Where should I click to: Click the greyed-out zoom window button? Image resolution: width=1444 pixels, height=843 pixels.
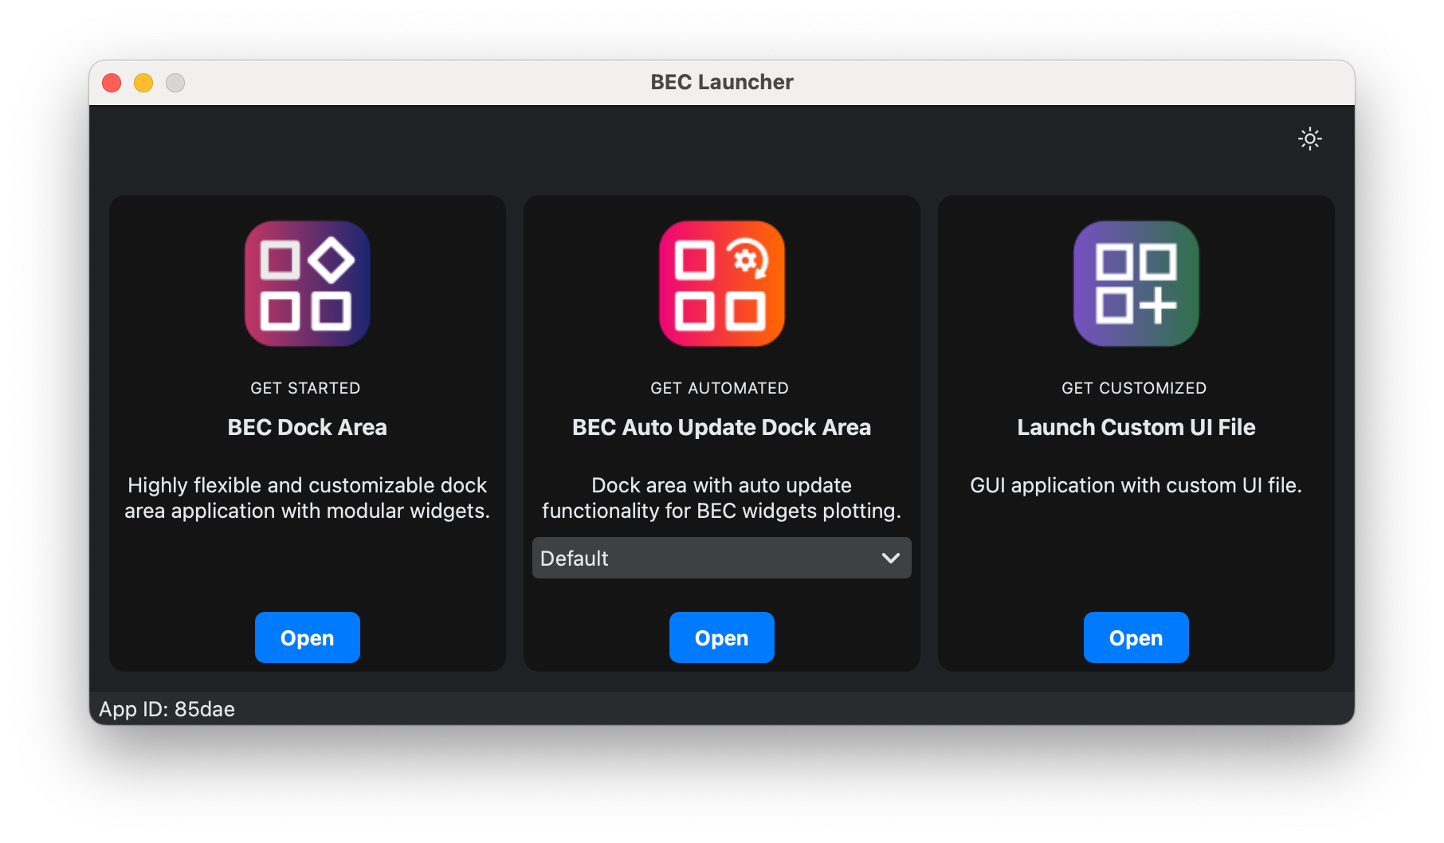point(175,83)
